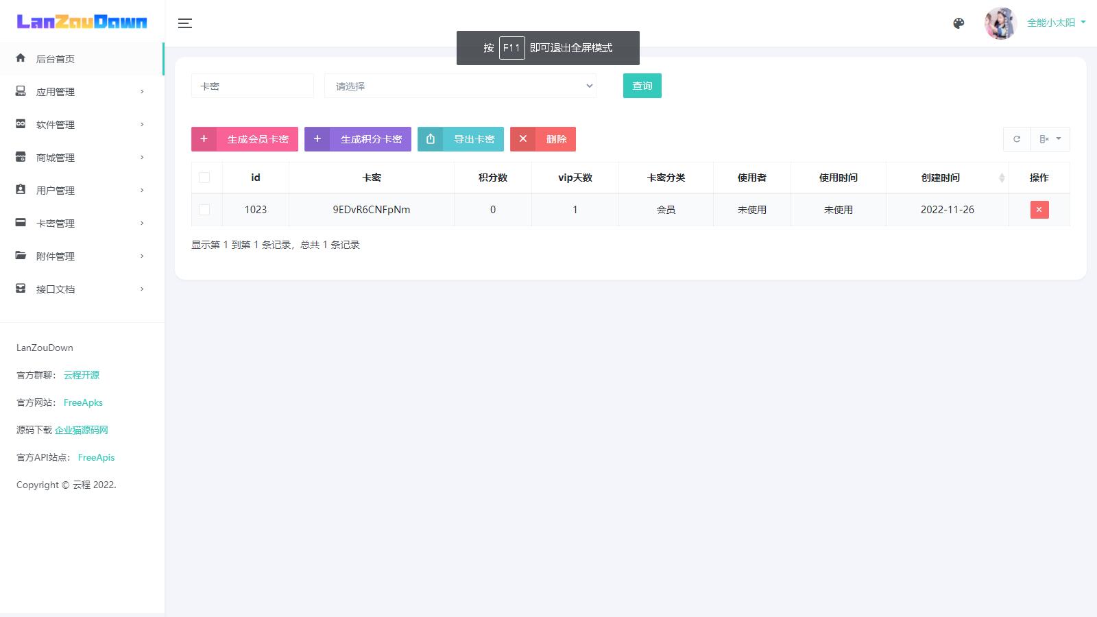
Task: Click the 生成会员卡密 button
Action: coord(245,139)
